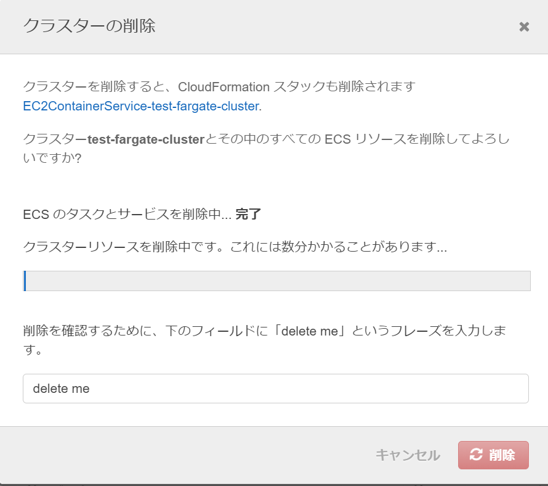Dismiss the deletion dialog via the X icon
The width and height of the screenshot is (548, 486).
(524, 27)
